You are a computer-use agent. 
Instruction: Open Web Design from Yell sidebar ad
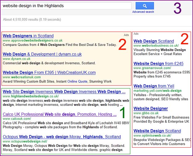tap(154, 86)
